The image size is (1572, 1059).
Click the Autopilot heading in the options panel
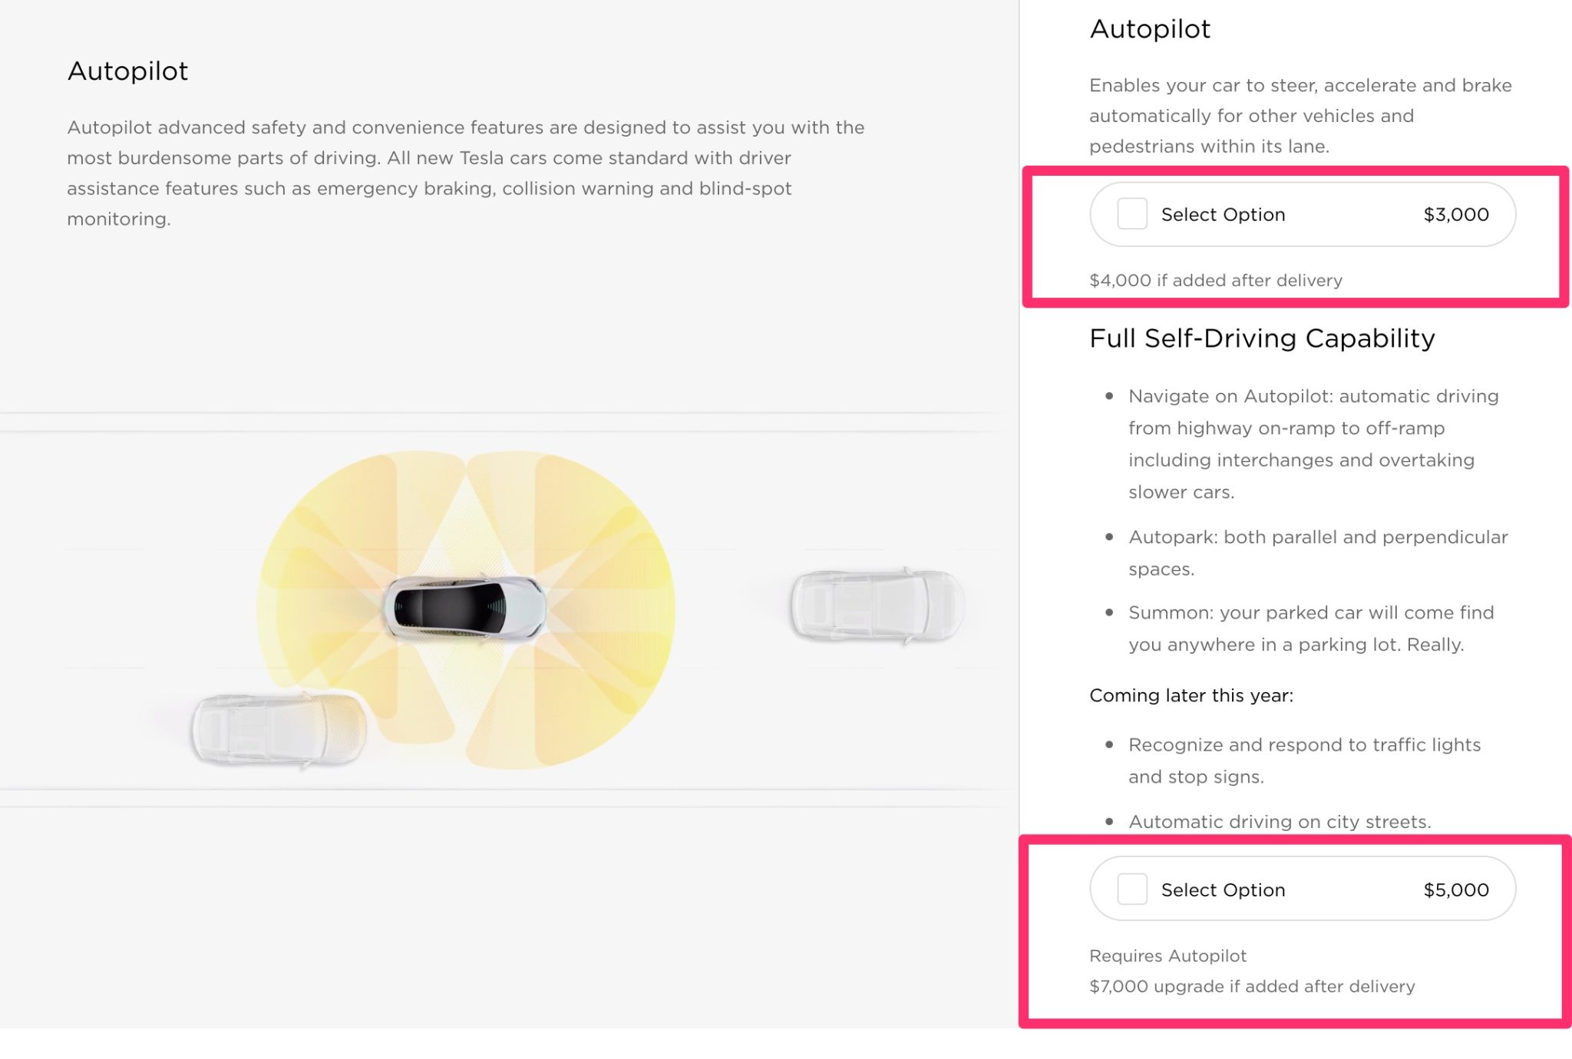(1150, 29)
